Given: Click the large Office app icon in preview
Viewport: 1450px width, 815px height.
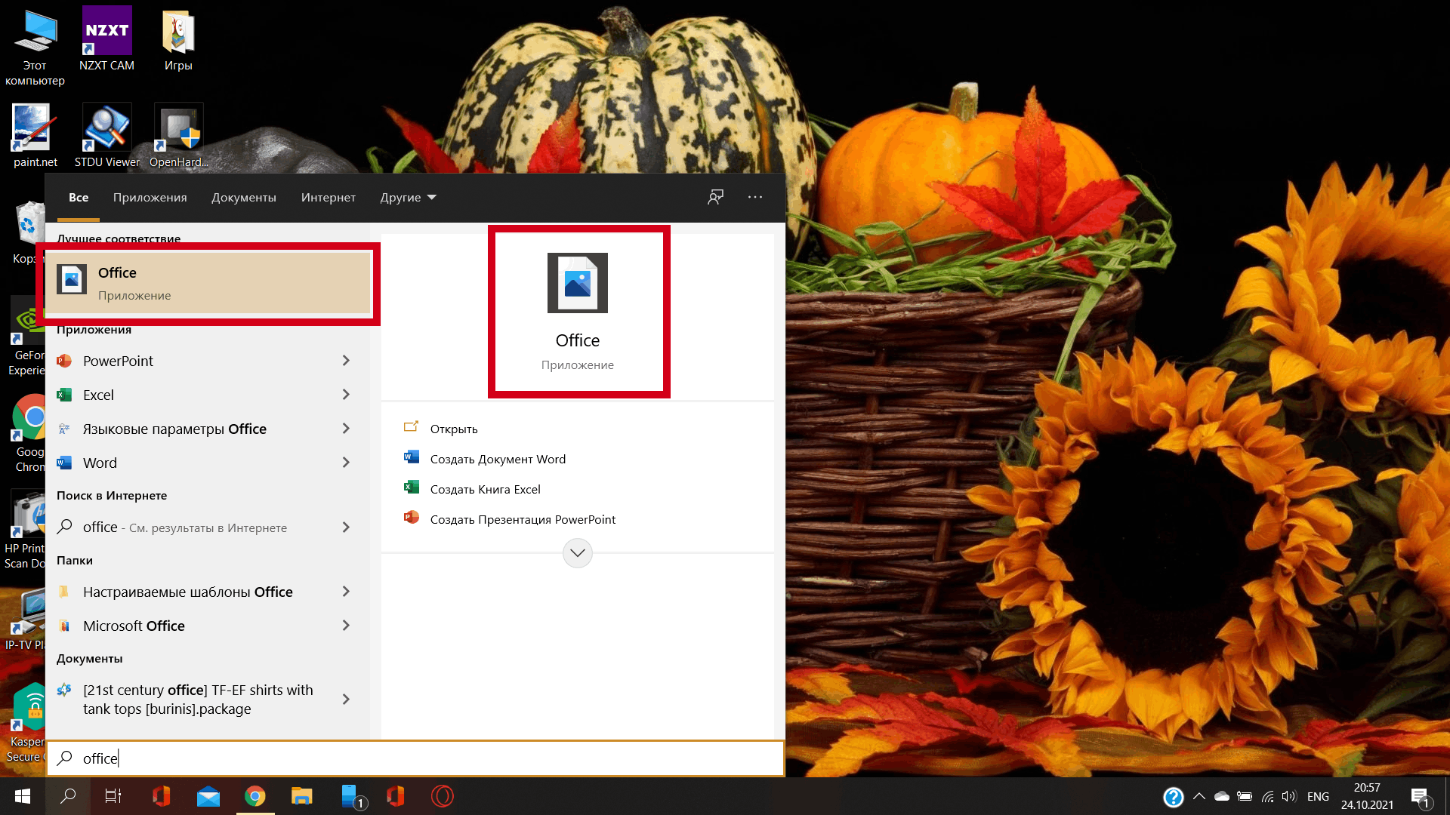Looking at the screenshot, I should point(578,283).
